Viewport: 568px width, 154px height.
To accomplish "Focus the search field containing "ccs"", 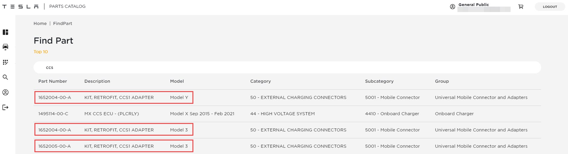I will 287,67.
